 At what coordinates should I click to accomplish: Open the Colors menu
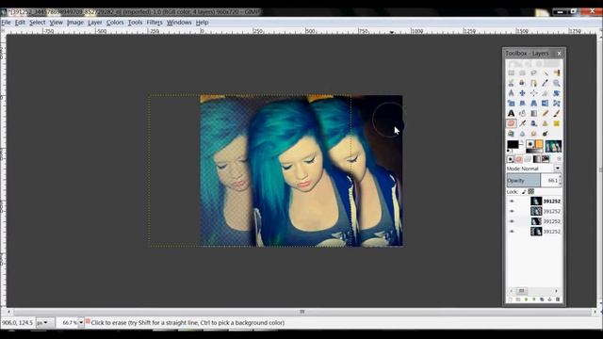[x=115, y=23]
